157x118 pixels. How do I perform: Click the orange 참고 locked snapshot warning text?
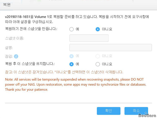(64, 72)
